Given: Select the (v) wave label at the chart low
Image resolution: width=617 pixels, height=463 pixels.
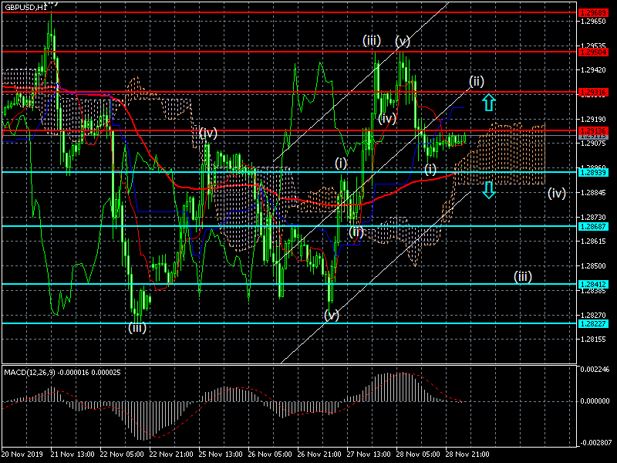Looking at the screenshot, I should (x=331, y=315).
